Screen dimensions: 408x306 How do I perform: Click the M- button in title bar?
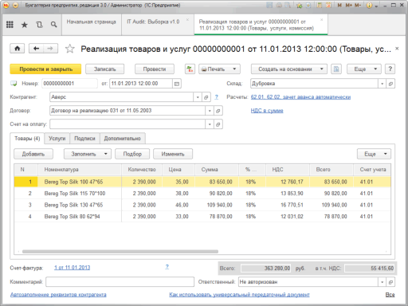coord(358,5)
